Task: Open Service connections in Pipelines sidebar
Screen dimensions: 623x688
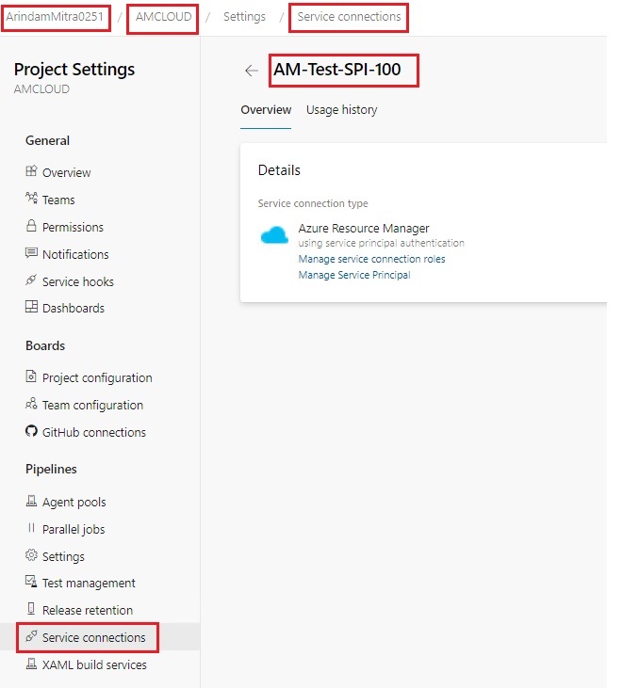Action: click(88, 637)
